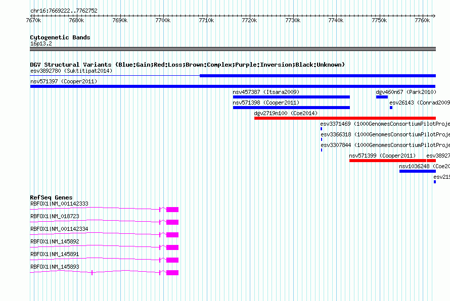The width and height of the screenshot is (450, 301).
Task: Select the thick blue esv3892780 gain bar
Action: point(318,76)
